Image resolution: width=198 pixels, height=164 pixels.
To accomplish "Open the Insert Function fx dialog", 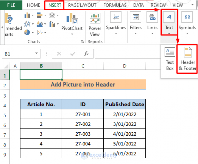I will (x=86, y=54).
